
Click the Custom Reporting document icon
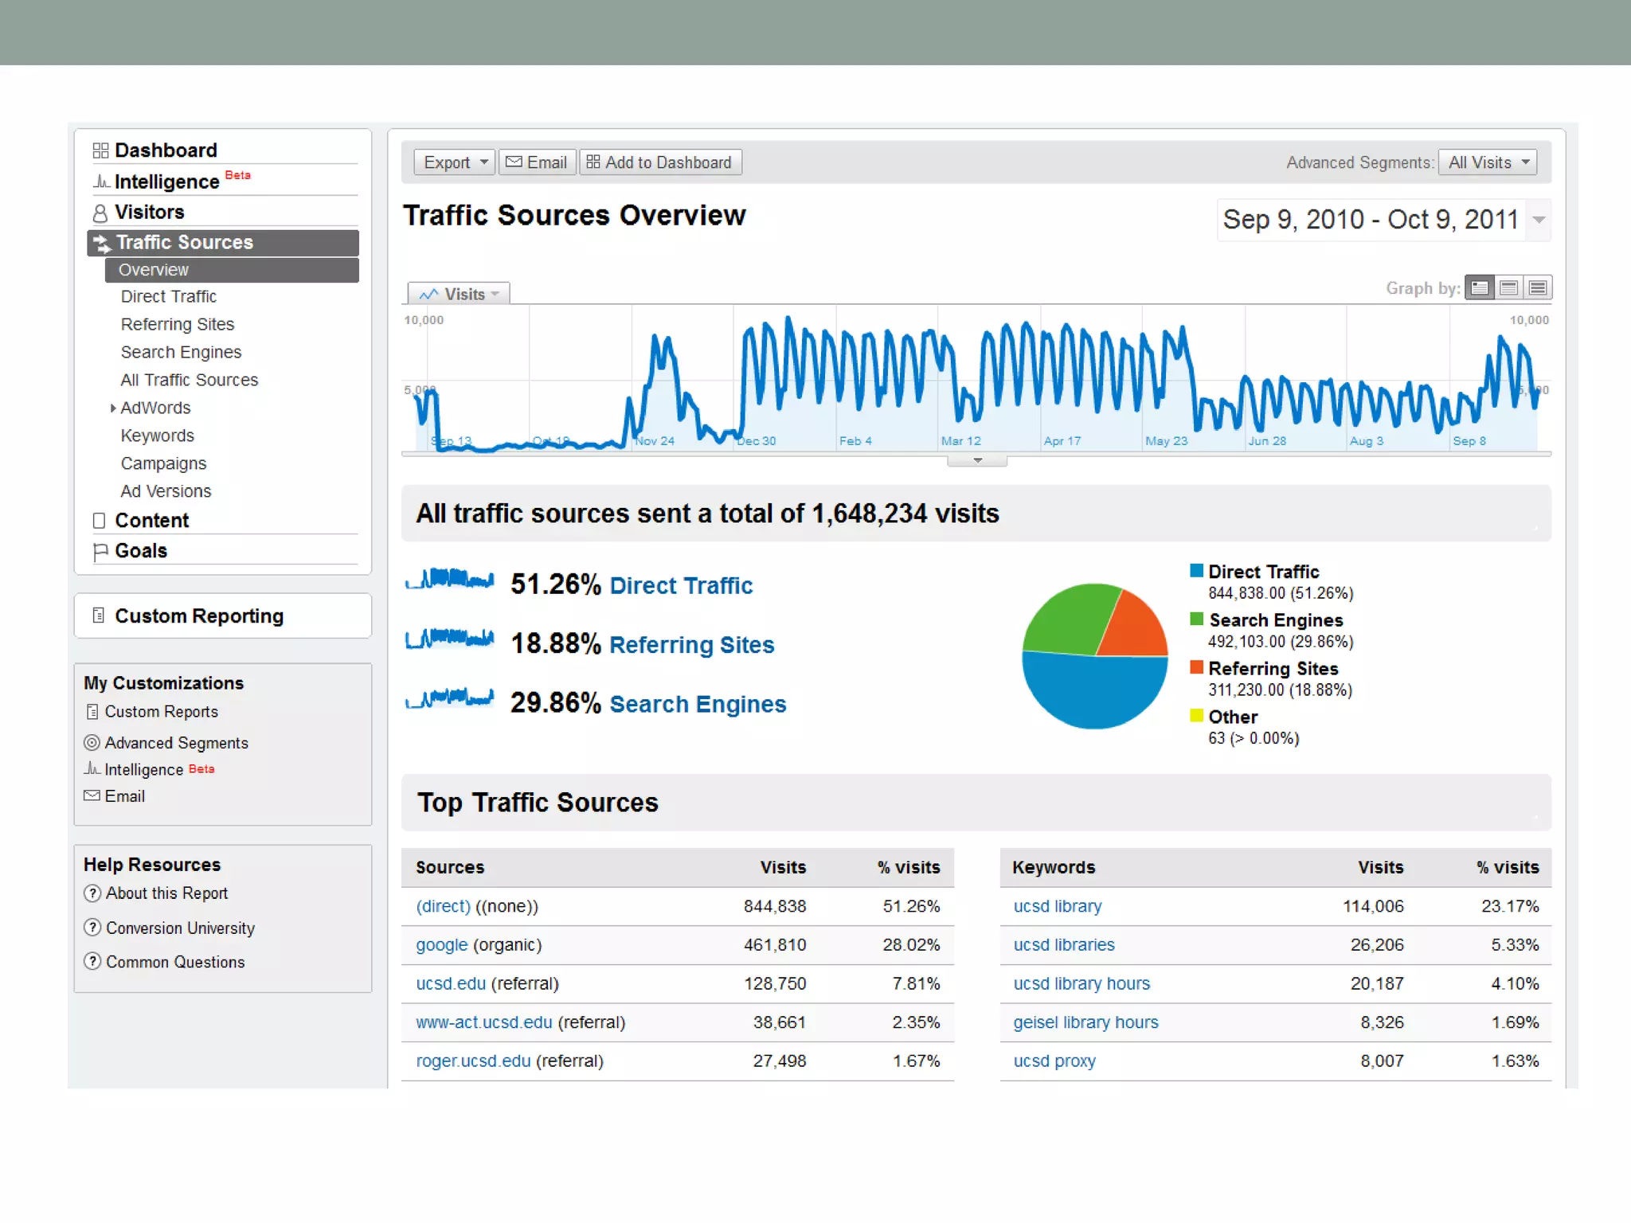(x=99, y=615)
